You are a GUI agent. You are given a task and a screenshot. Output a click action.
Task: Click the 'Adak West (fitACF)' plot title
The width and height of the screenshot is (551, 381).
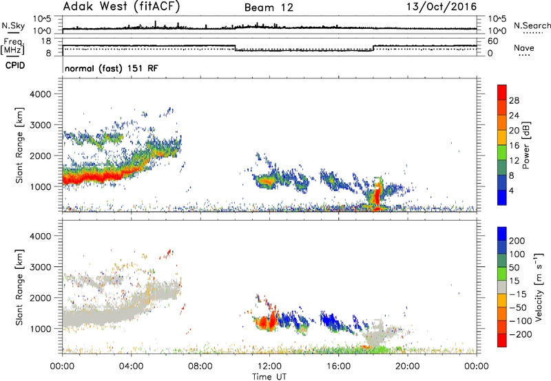pos(121,7)
